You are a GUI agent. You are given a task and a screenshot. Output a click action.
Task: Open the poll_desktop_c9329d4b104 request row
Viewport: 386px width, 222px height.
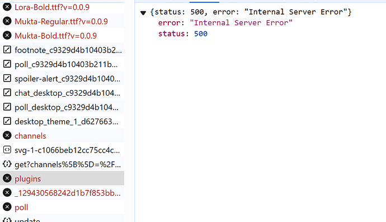coord(62,107)
